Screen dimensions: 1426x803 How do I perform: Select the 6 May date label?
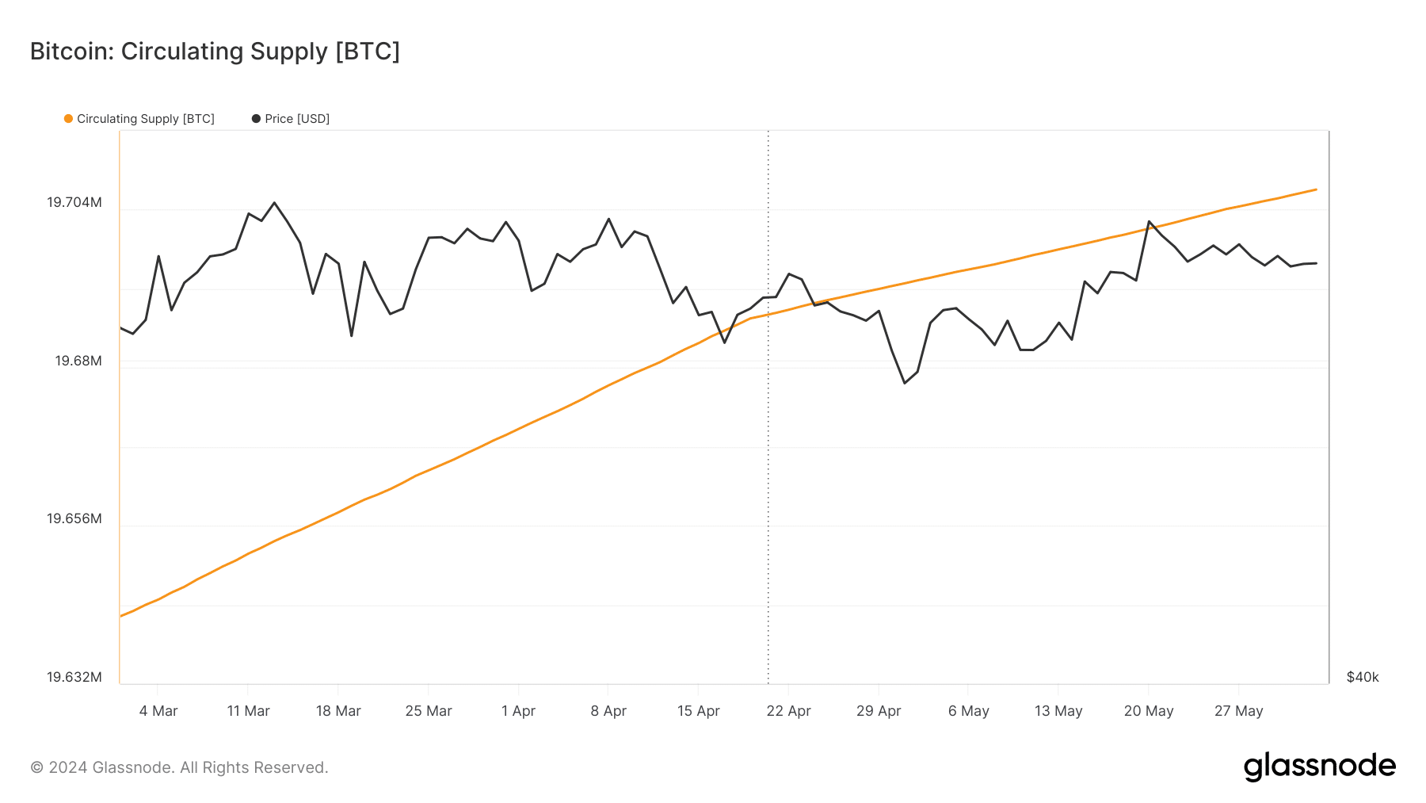[x=969, y=711]
